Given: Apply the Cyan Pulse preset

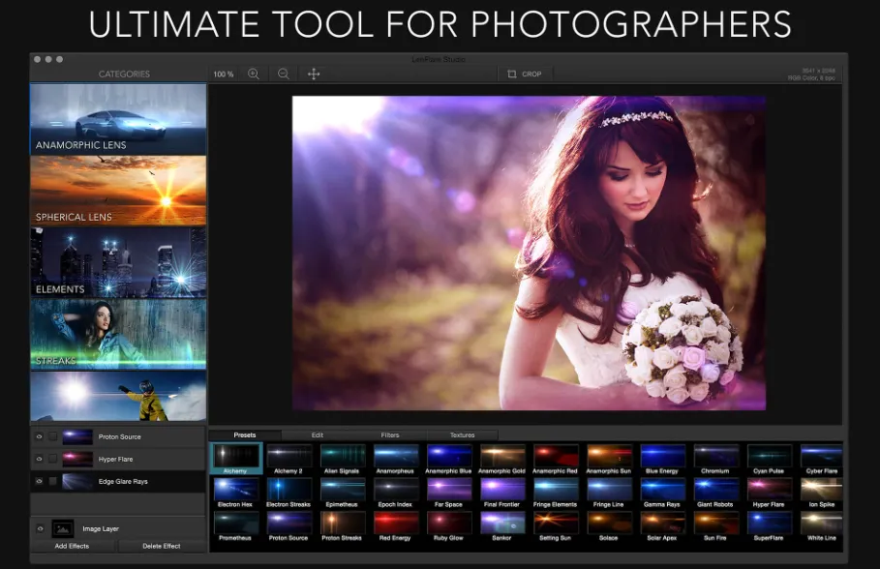Looking at the screenshot, I should coord(769,459).
